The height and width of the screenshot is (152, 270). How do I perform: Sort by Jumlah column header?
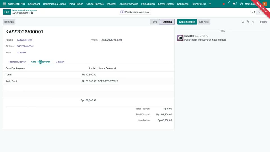tap(92, 68)
